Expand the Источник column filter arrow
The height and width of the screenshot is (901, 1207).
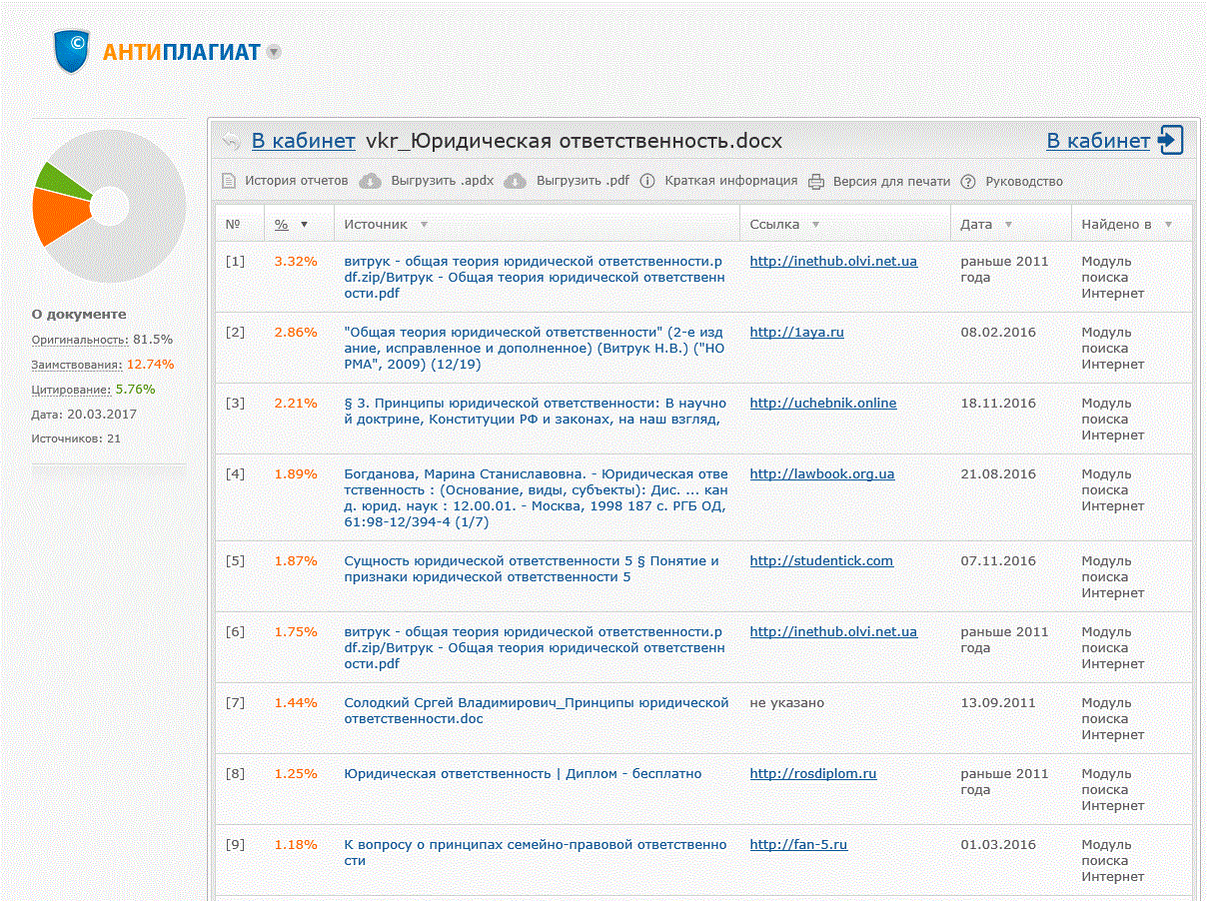(424, 225)
